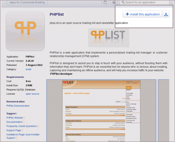Screen dimensions: 175x142
Task: Click the magnifier icon in search box
Action: click(123, 2)
